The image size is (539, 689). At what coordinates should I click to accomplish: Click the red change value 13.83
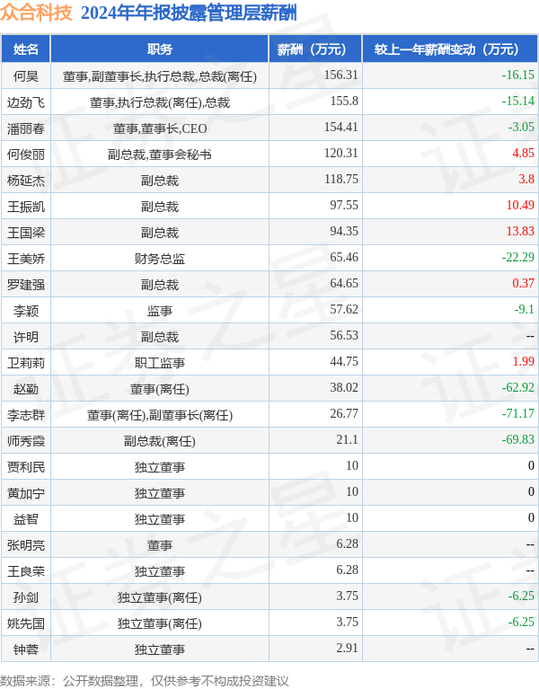[x=520, y=231]
